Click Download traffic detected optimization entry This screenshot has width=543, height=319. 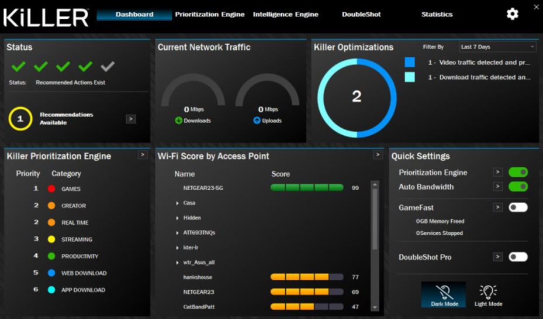coord(479,77)
